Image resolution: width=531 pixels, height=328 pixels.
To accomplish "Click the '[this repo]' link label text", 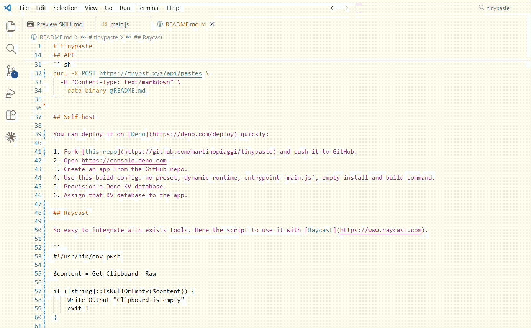I will coord(101,152).
